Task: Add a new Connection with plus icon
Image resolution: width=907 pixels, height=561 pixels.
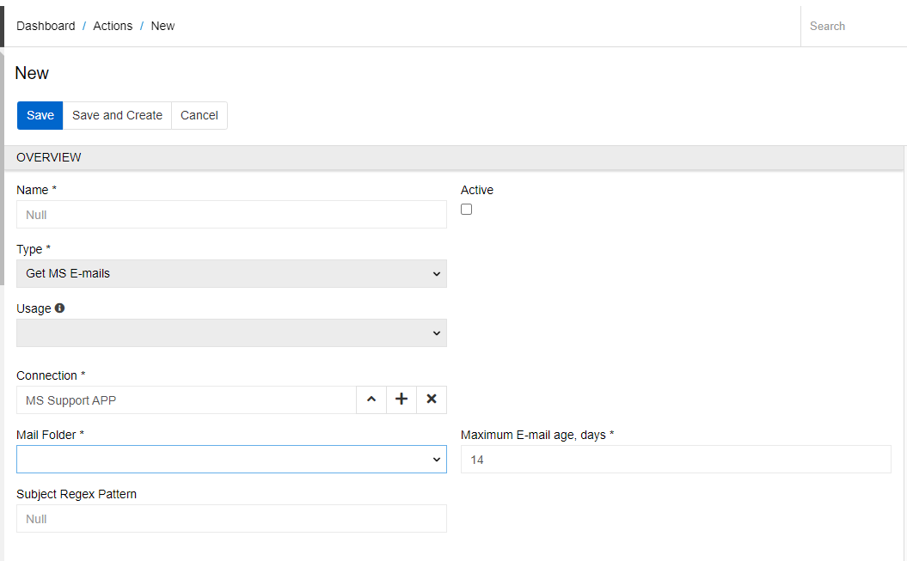Action: [x=401, y=399]
